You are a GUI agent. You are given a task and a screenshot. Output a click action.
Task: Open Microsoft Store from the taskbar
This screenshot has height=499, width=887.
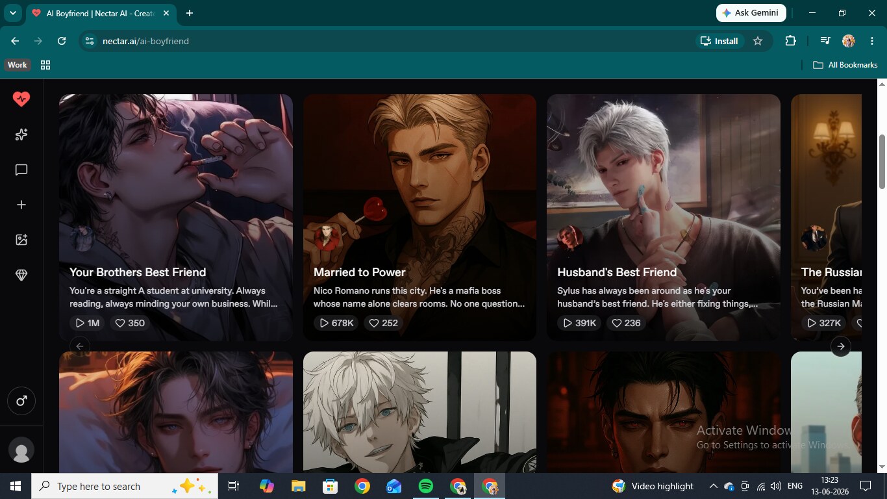click(330, 486)
